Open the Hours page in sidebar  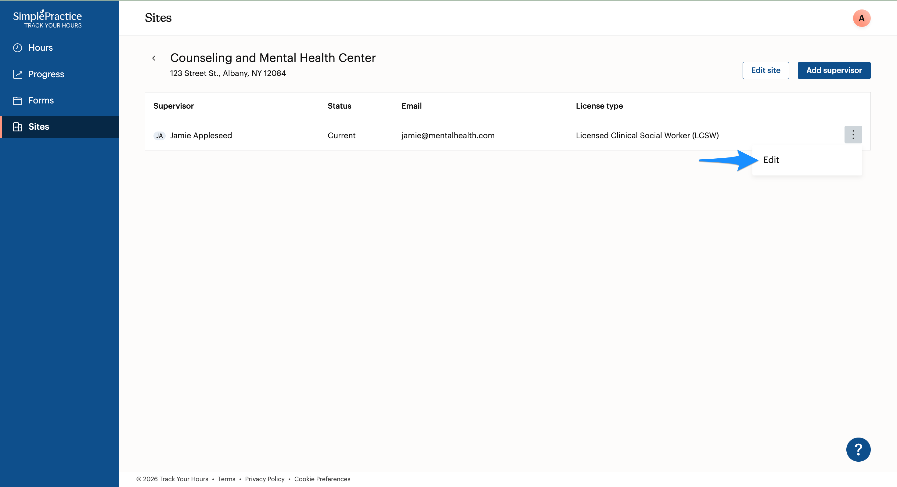(59, 48)
